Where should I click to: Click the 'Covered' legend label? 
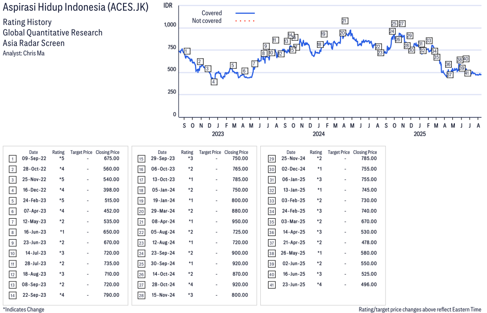point(211,13)
